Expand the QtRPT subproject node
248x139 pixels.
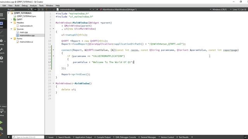(x=11, y=19)
